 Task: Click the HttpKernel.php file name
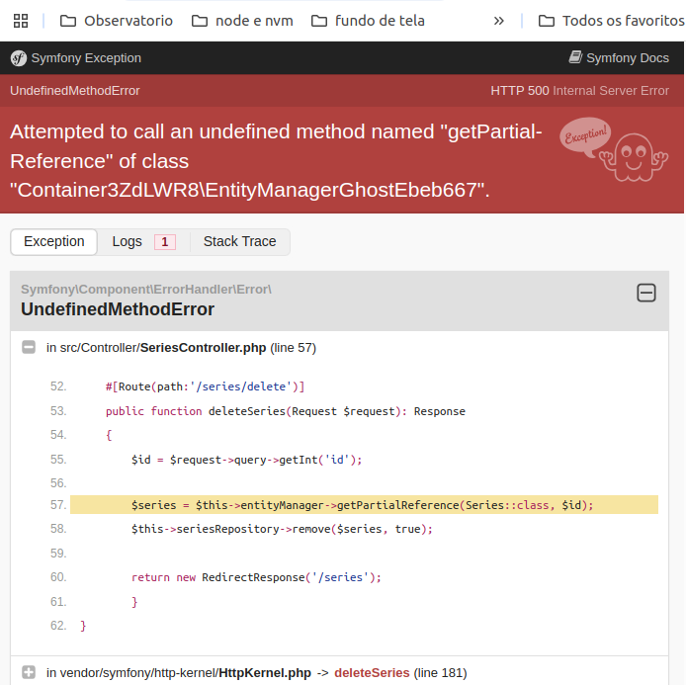(265, 673)
